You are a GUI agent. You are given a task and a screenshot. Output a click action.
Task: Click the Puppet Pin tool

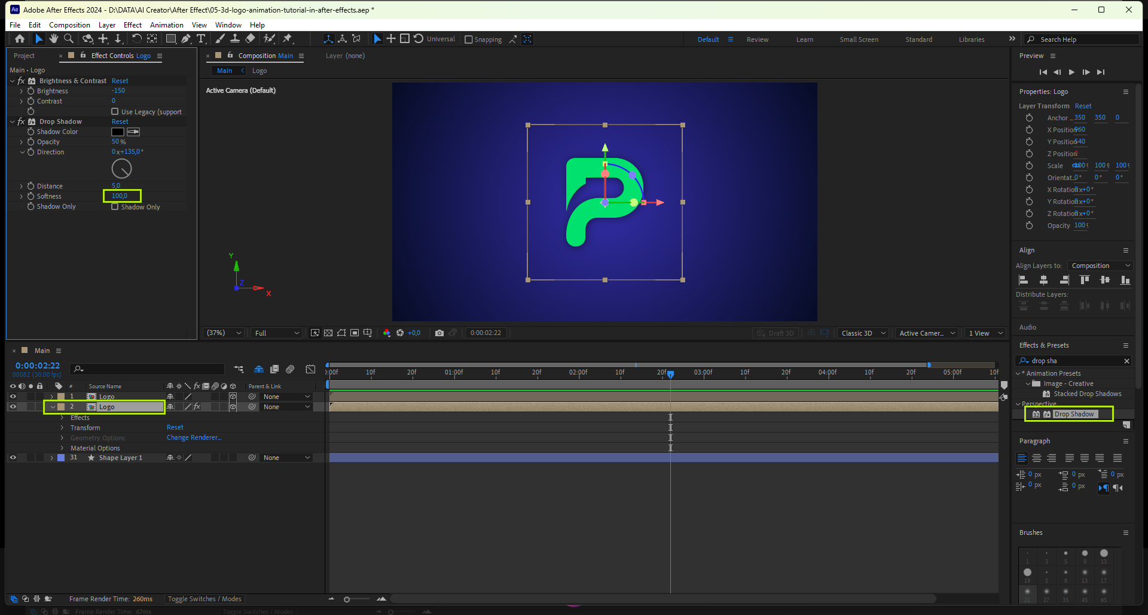(288, 39)
